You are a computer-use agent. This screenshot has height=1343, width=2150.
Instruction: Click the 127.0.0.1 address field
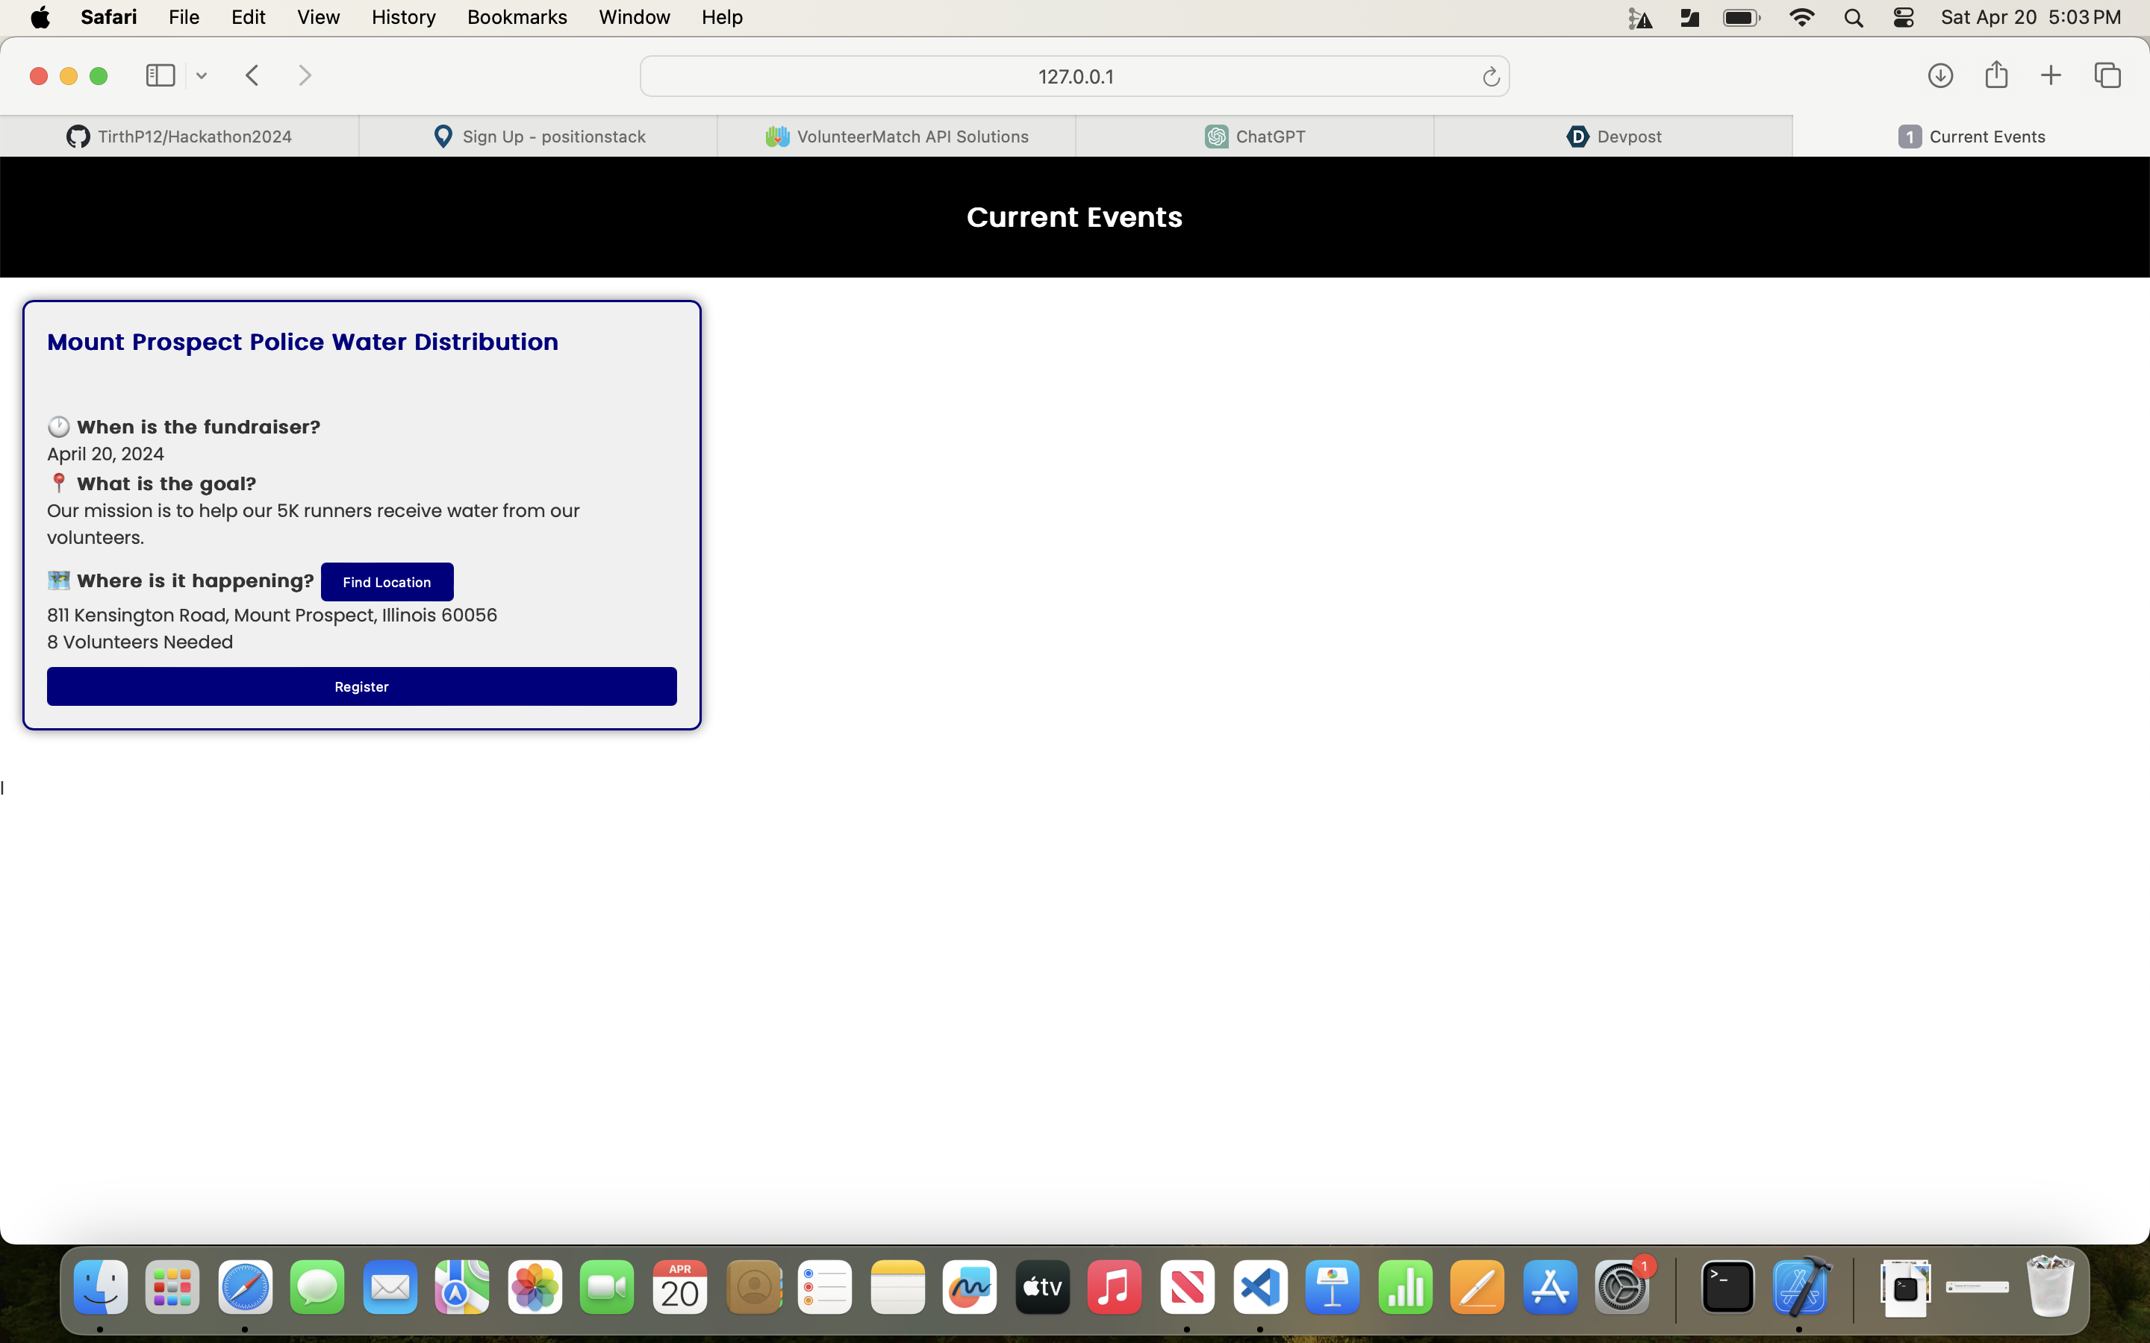pyautogui.click(x=1074, y=76)
